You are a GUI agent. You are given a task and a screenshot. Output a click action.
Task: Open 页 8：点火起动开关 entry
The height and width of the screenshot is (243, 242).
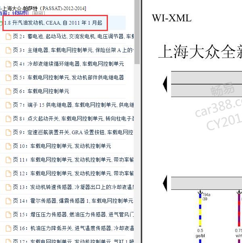73,119
